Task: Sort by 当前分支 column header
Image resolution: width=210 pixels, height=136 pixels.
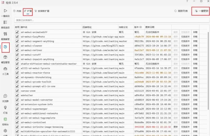Action: 123,27
